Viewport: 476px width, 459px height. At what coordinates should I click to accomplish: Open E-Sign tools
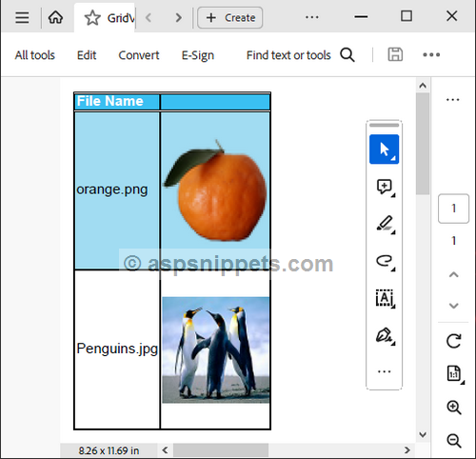coord(198,55)
